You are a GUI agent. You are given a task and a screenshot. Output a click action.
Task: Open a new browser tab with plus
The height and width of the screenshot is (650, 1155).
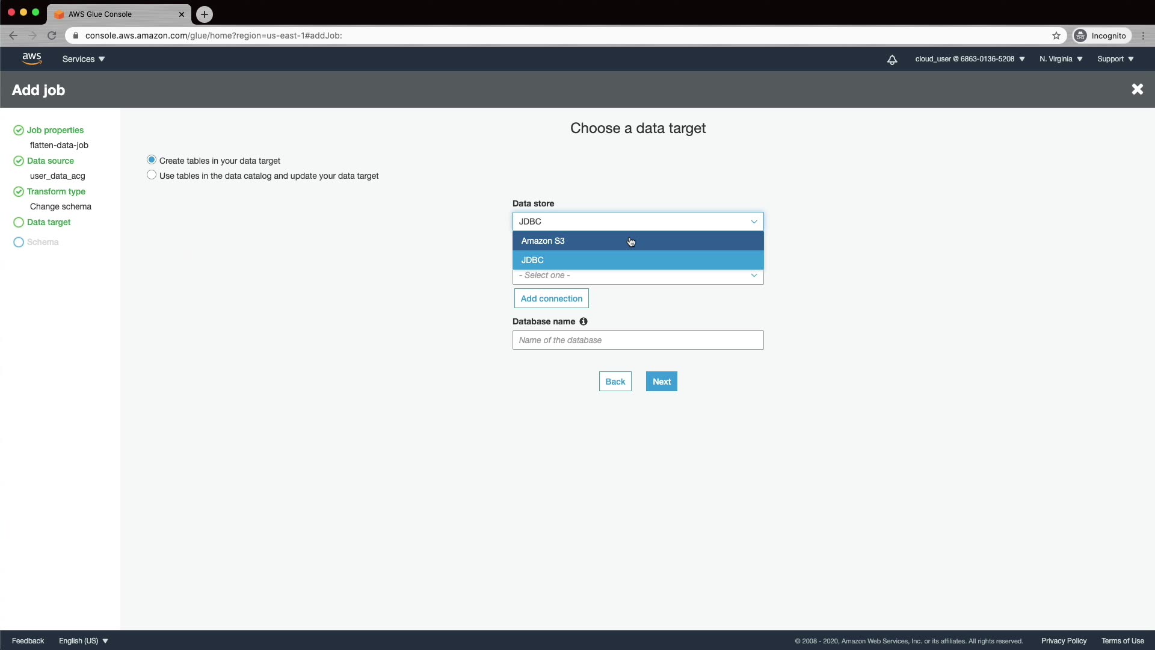click(205, 14)
